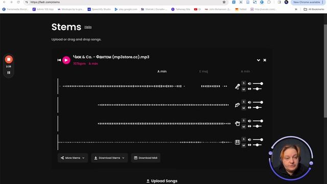Mute the piano track
This screenshot has width=327, height=184.
click(x=244, y=145)
